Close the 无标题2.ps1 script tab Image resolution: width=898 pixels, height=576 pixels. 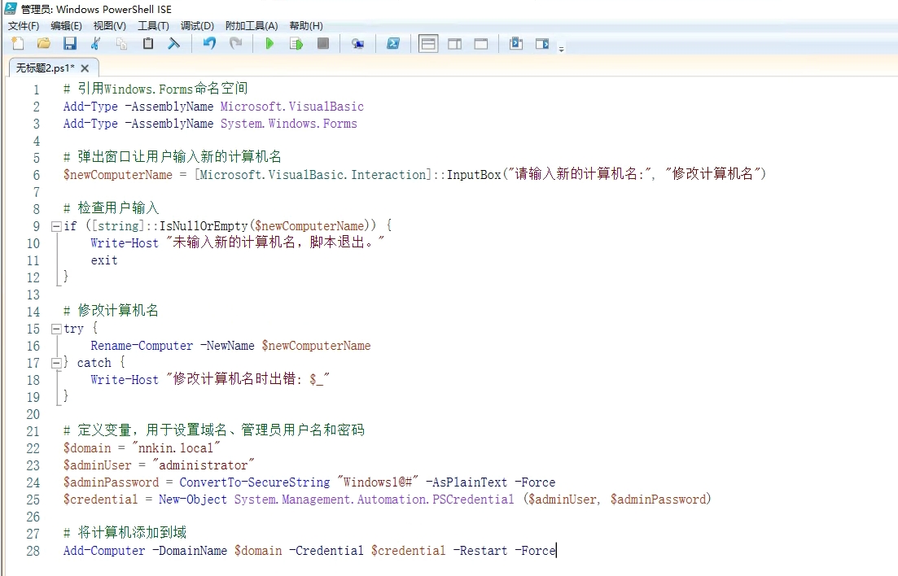[x=85, y=68]
